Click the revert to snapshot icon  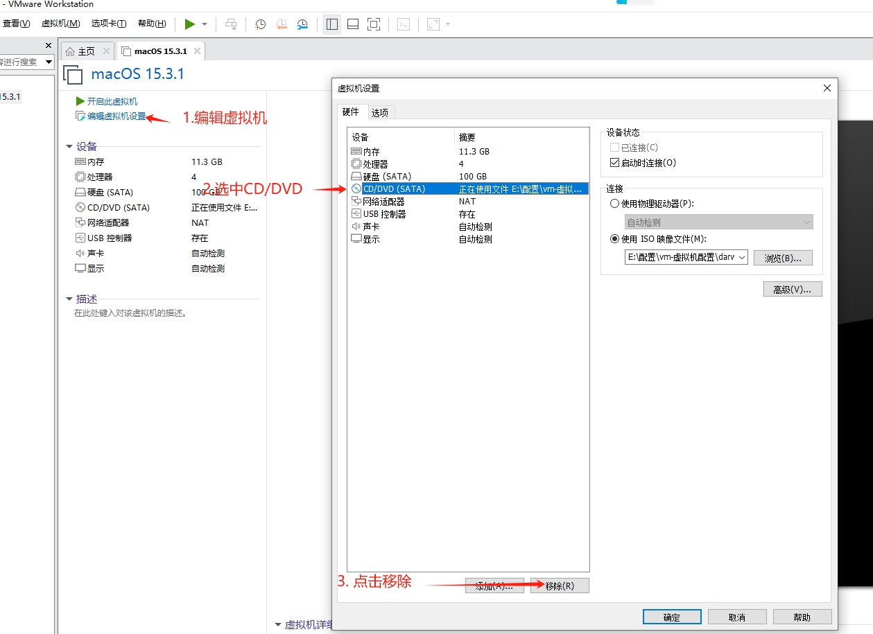[x=282, y=24]
